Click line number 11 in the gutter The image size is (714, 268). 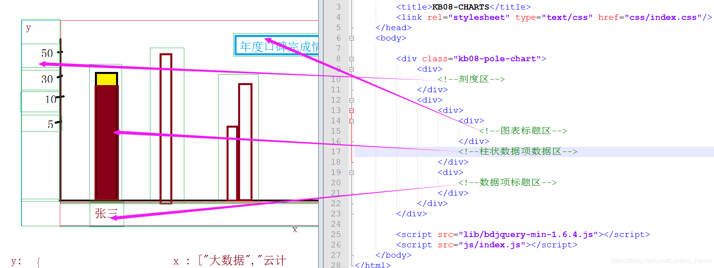(x=336, y=89)
